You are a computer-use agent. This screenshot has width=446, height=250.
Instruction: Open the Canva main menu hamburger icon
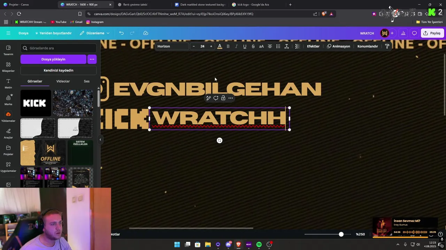[8, 33]
